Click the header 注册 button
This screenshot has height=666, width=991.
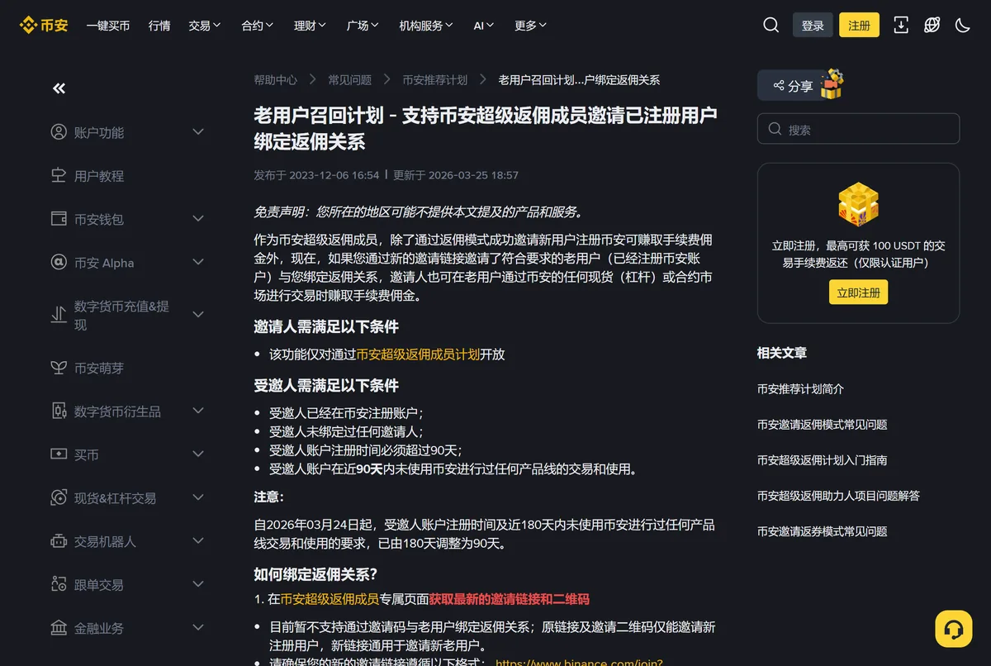859,26
